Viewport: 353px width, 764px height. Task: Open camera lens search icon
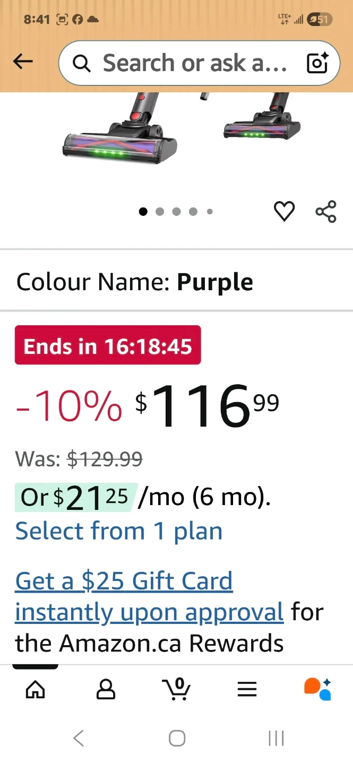pyautogui.click(x=318, y=63)
